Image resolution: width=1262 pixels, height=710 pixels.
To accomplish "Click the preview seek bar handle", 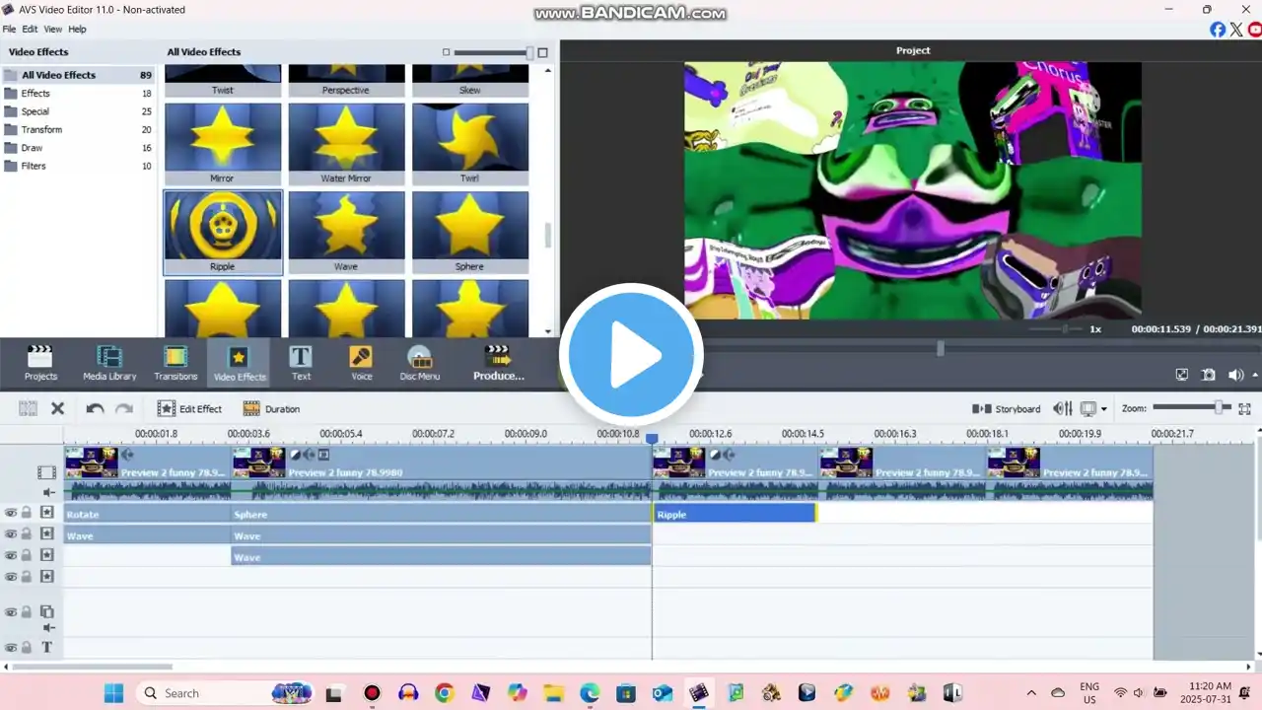I will 941,348.
